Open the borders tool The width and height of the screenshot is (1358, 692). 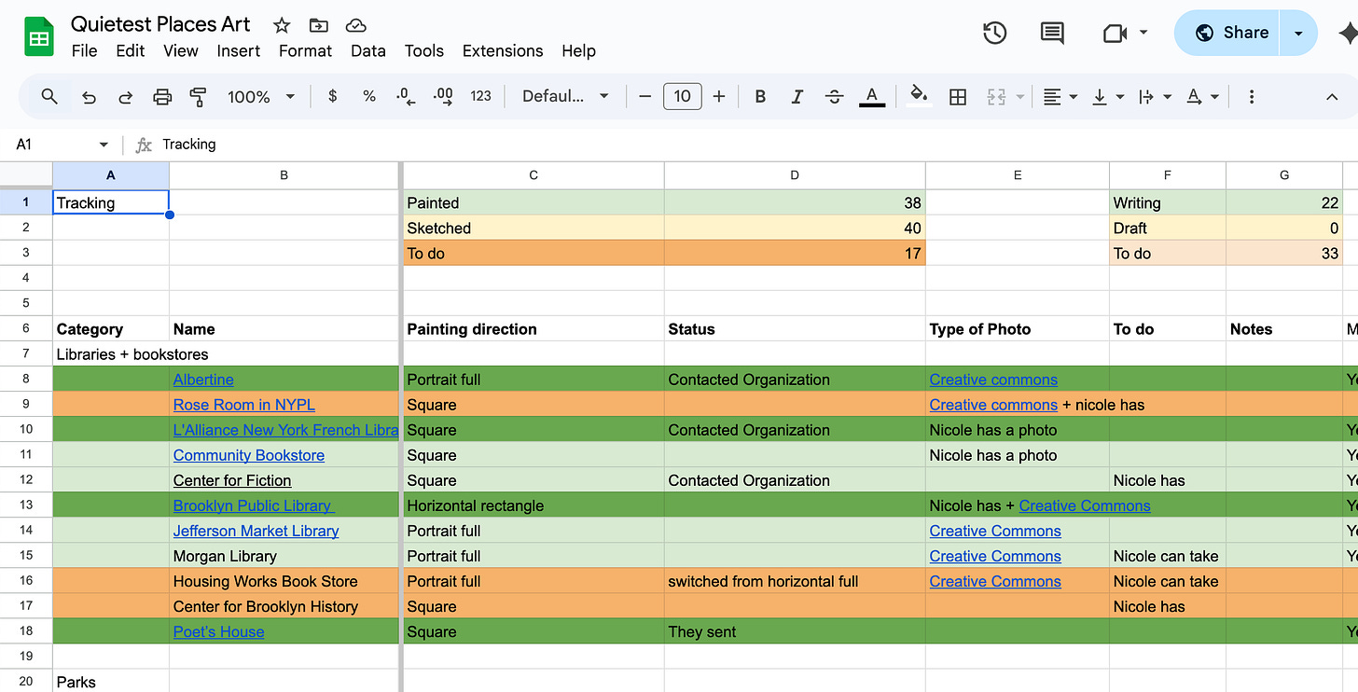point(958,96)
